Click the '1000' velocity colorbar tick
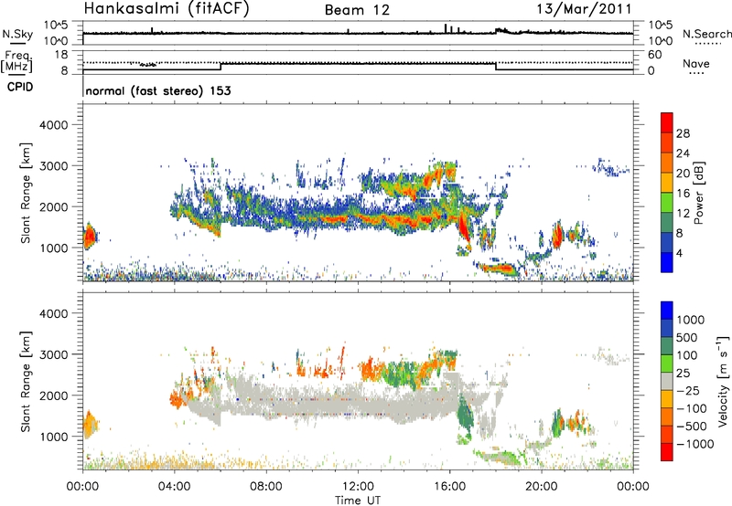Image resolution: width=732 pixels, height=506 pixels. 691,320
